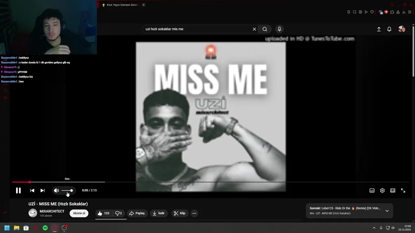The image size is (415, 233).
Task: Open the browser profile icon
Action: coord(398,12)
